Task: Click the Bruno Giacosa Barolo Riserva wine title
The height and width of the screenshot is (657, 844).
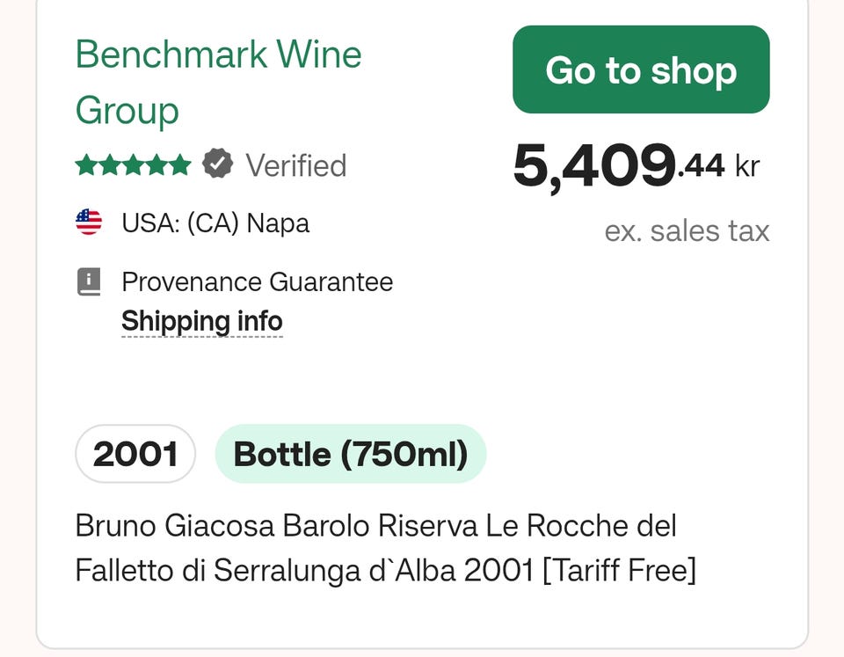Action: (x=375, y=527)
